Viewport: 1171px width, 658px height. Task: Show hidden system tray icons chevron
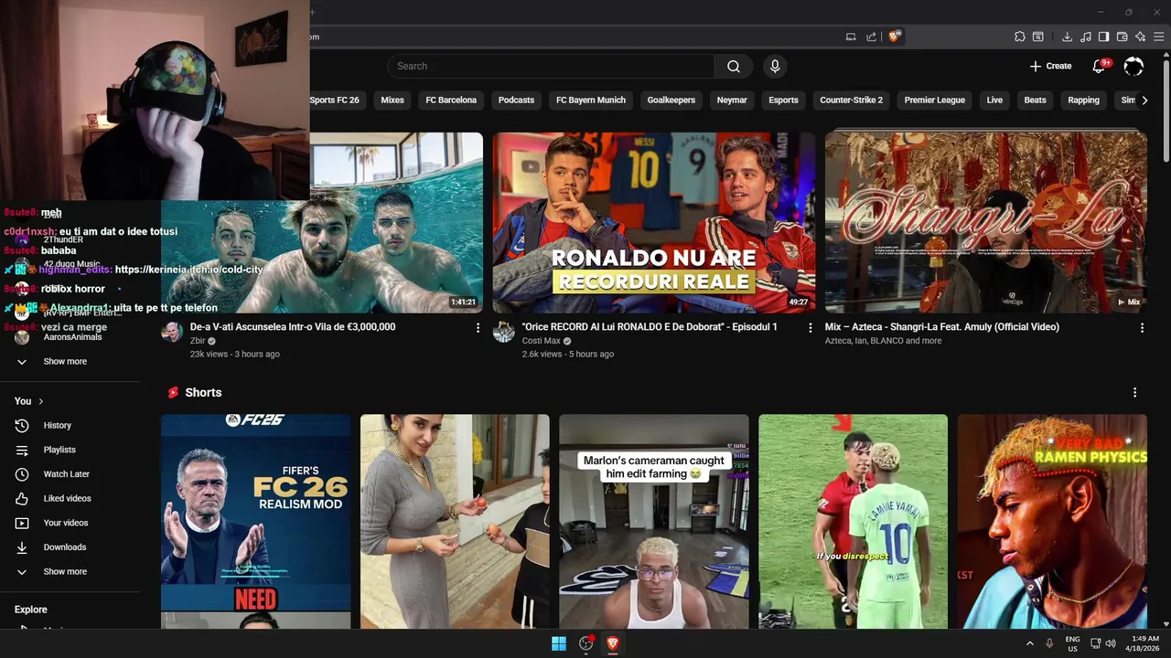1029,643
